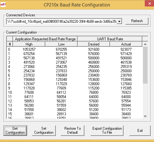Click the scrollbar down arrow in table
This screenshot has width=154, height=142.
[x=145, y=116]
